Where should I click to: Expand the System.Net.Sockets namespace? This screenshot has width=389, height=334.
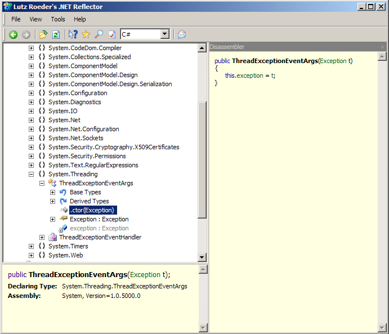pos(31,138)
